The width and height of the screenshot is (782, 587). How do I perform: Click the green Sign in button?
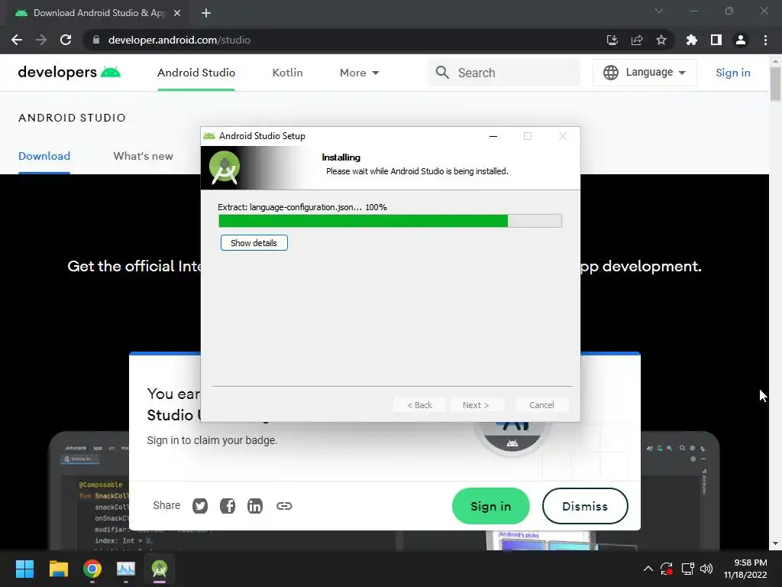(x=491, y=506)
